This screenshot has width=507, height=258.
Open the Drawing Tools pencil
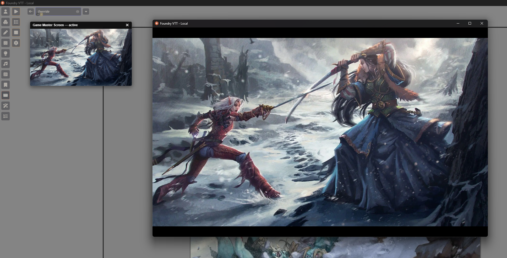[x=6, y=32]
